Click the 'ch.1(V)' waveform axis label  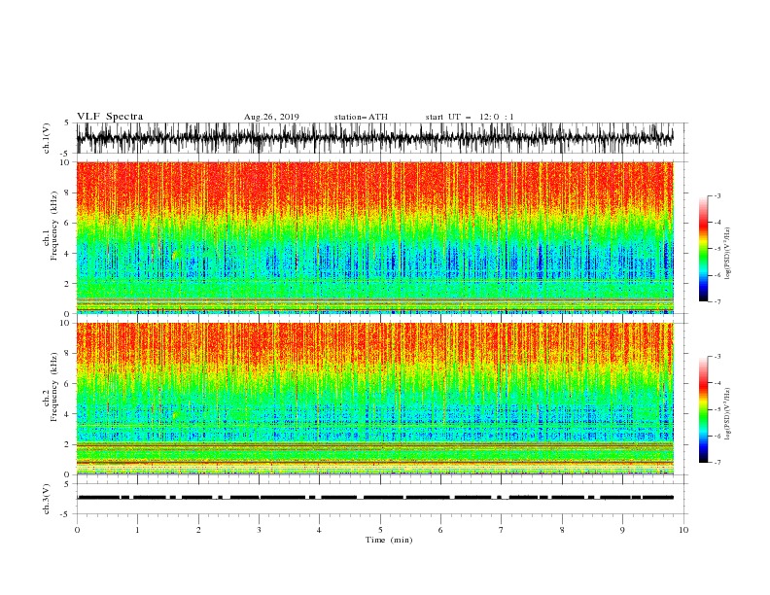point(47,138)
